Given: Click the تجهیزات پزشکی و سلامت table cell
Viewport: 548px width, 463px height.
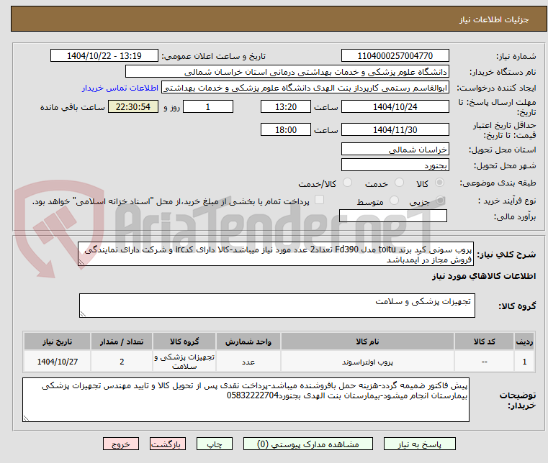Looking at the screenshot, I should [x=184, y=362].
